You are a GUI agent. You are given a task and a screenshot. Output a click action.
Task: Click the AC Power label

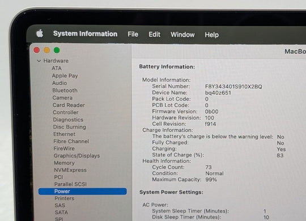[155, 205]
